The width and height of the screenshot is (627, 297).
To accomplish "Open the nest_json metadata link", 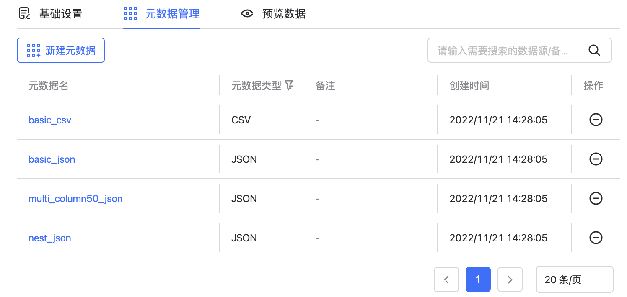I will click(x=49, y=238).
